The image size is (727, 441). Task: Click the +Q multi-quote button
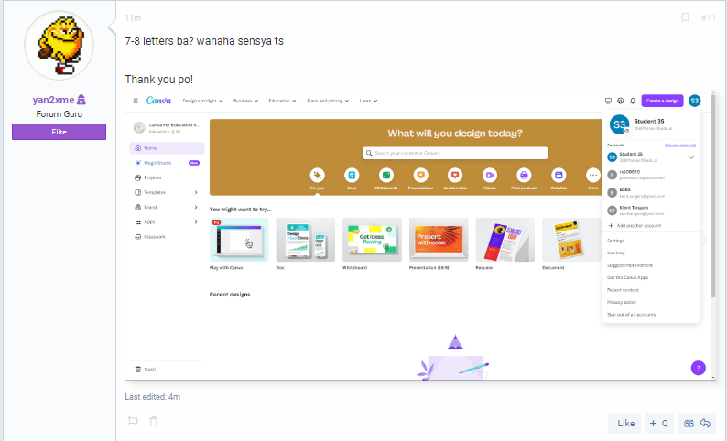click(x=659, y=423)
